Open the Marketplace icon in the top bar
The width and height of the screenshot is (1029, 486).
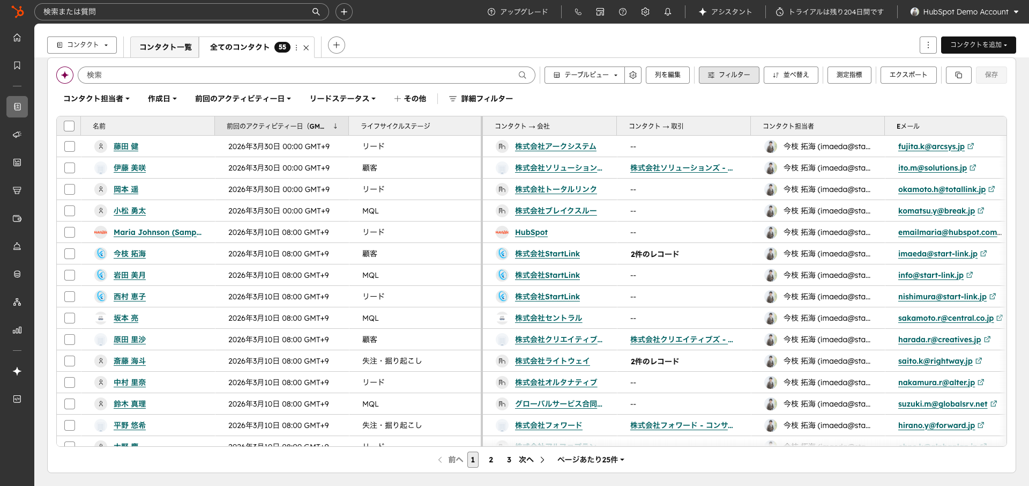point(600,11)
